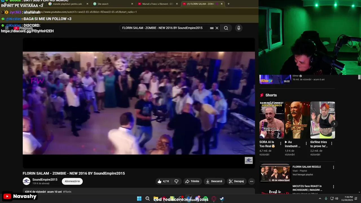
Task: Click the iUmor channel name text
Action: pyautogui.click(x=295, y=76)
